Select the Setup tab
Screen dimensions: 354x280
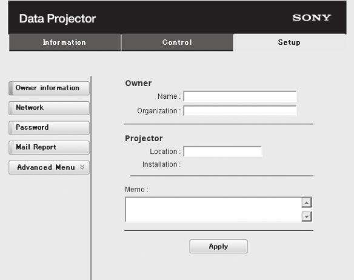(x=289, y=42)
